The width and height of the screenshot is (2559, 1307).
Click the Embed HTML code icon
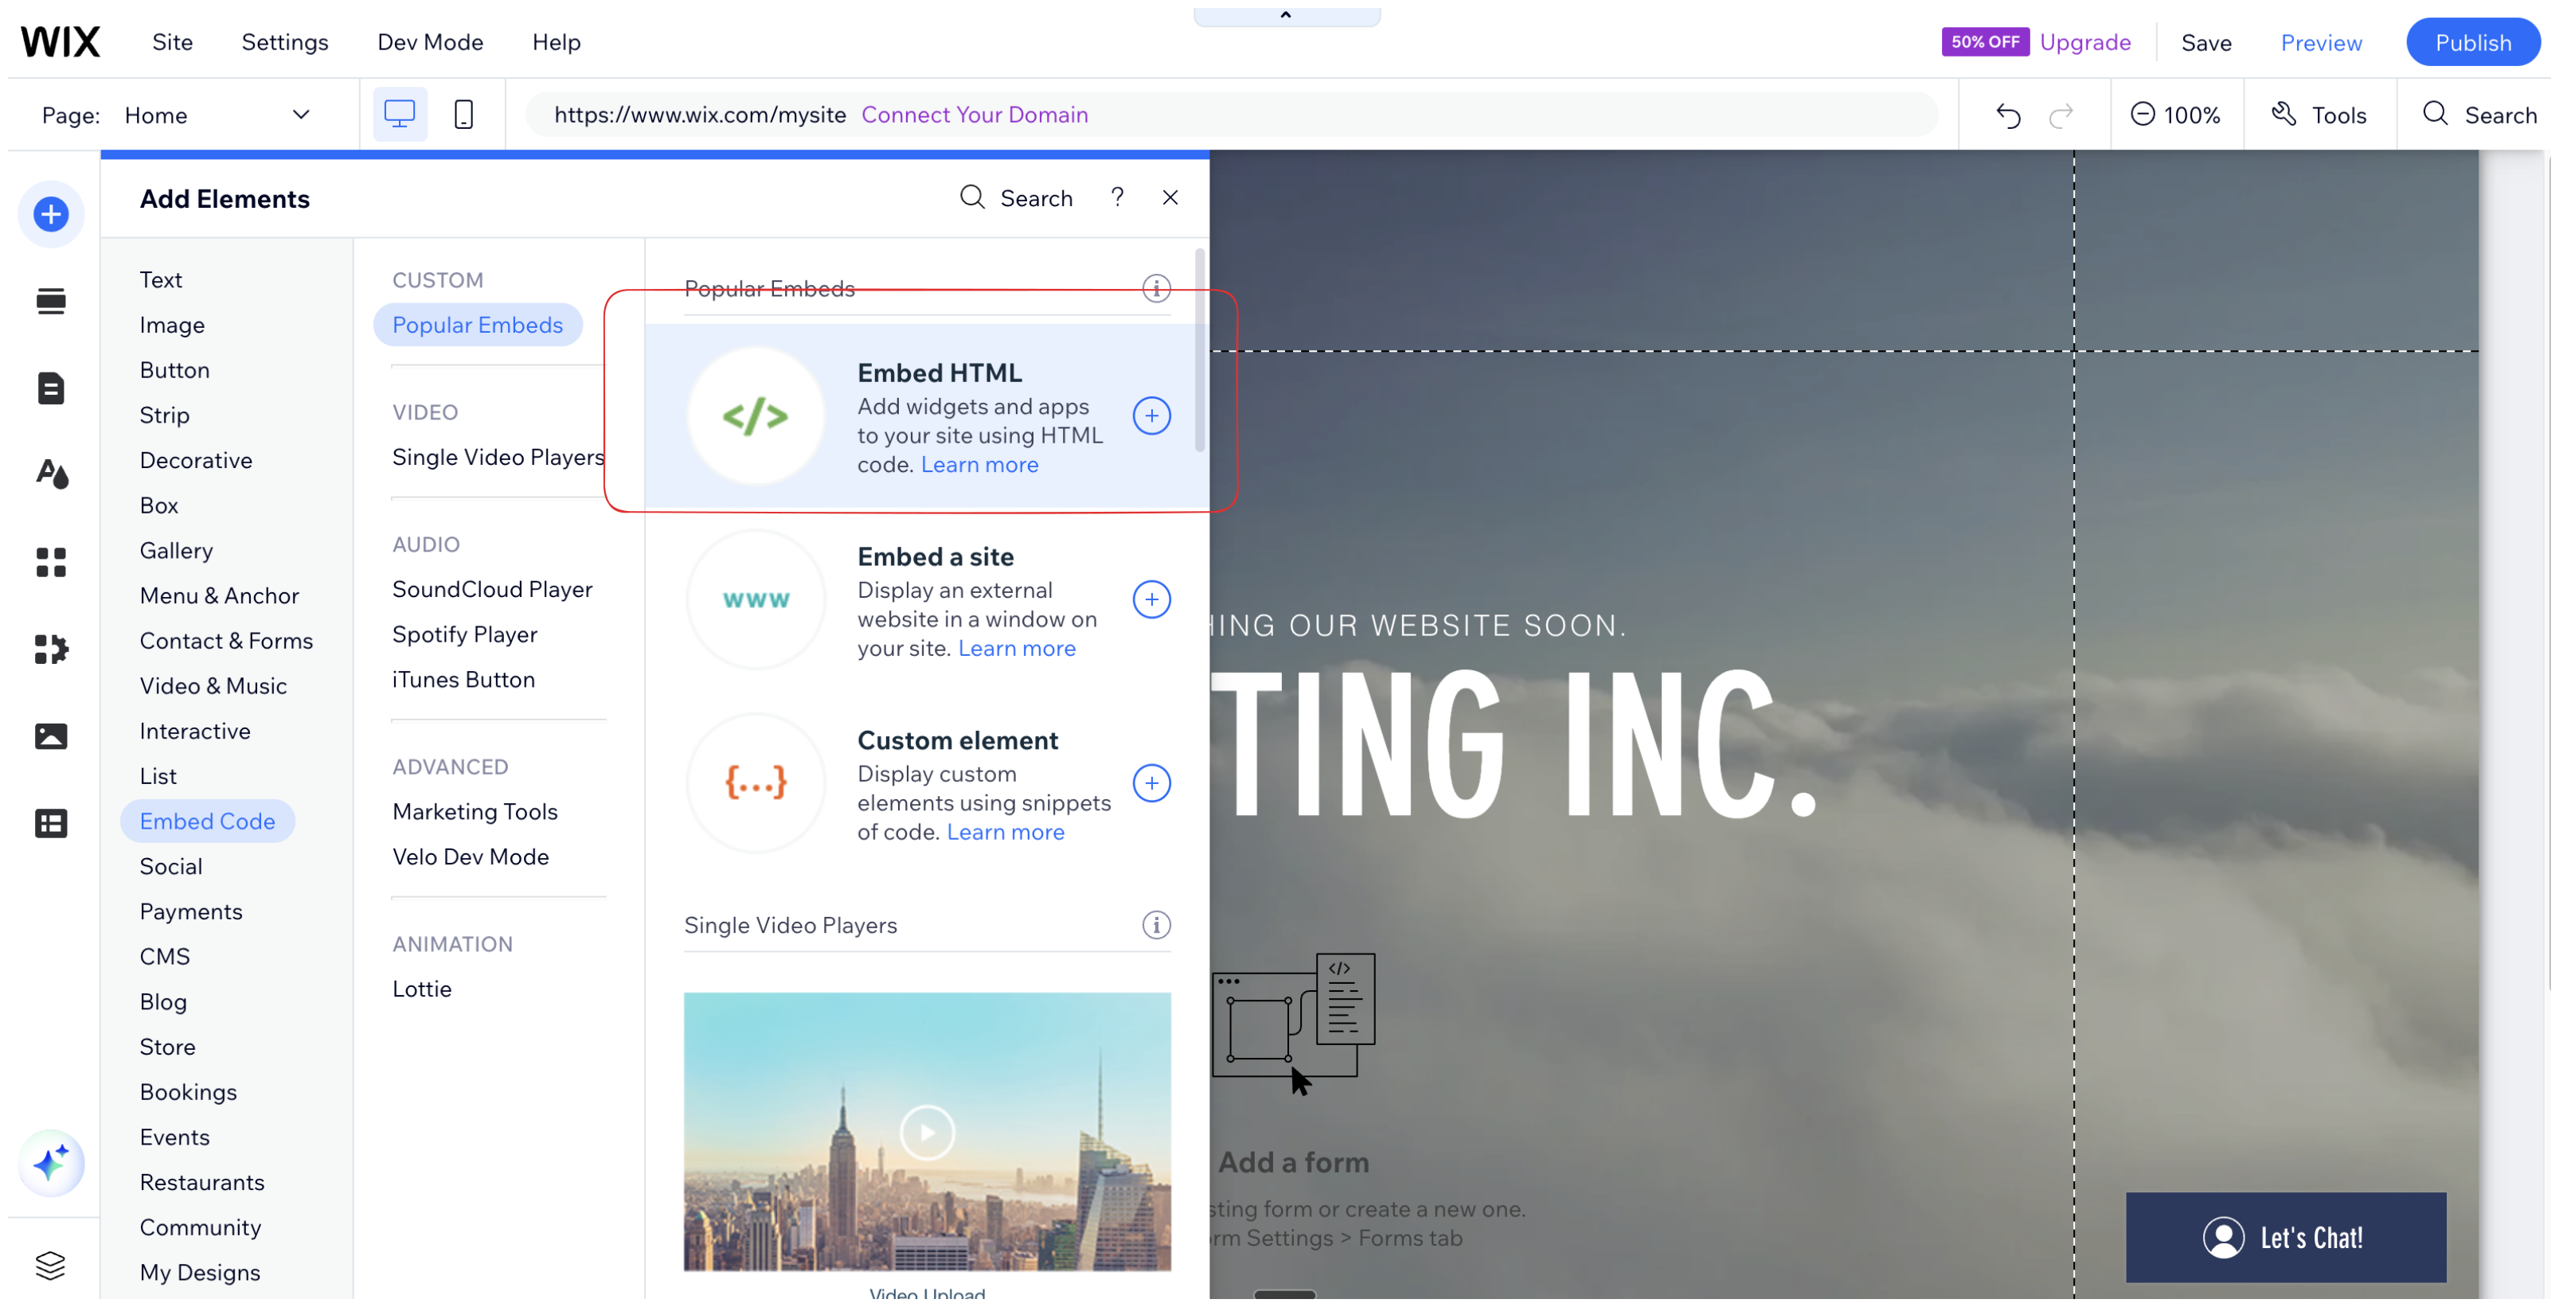click(756, 416)
